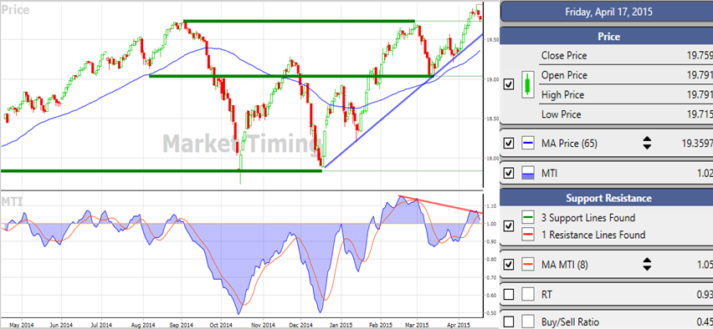Click the blue MA Price line swatch
Image resolution: width=713 pixels, height=329 pixels.
[x=528, y=144]
